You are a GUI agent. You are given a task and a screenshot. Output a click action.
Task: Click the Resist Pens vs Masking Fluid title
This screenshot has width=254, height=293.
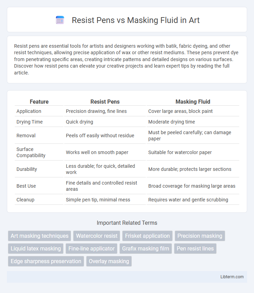[136, 20]
